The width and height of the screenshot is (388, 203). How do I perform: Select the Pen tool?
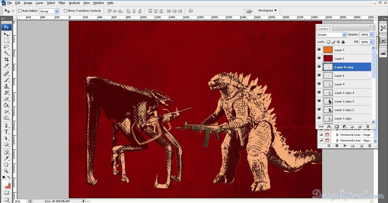point(6,125)
